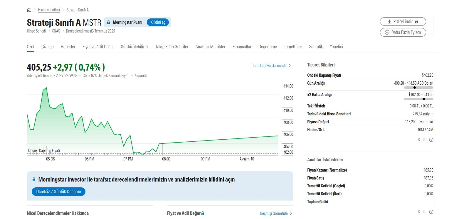Click lock icon next to Fiyat ve Adil Değer heading
Image resolution: width=449 pixels, height=219 pixels.
[203, 213]
